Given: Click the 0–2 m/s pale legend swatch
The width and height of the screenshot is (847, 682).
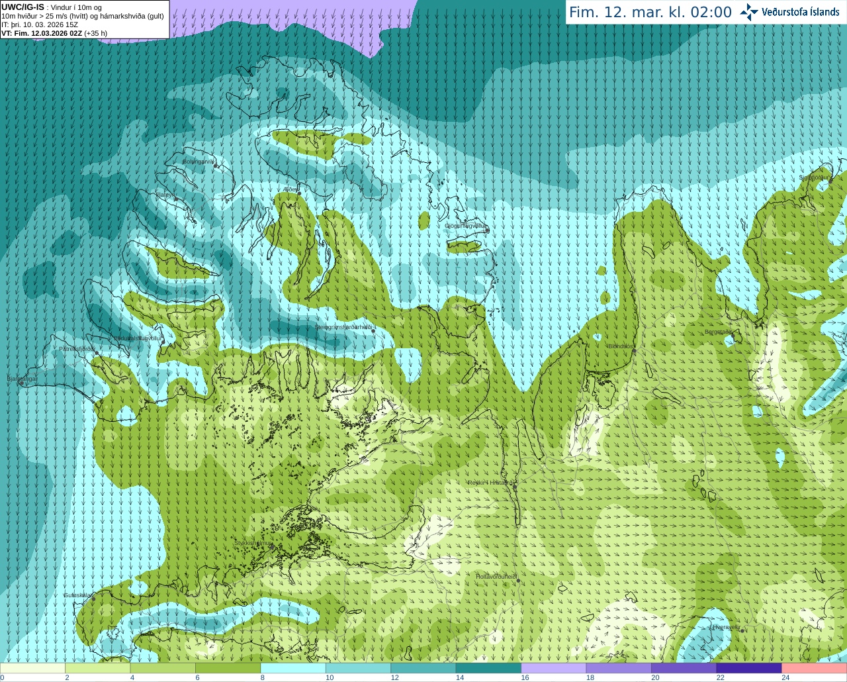Looking at the screenshot, I should pos(32,668).
